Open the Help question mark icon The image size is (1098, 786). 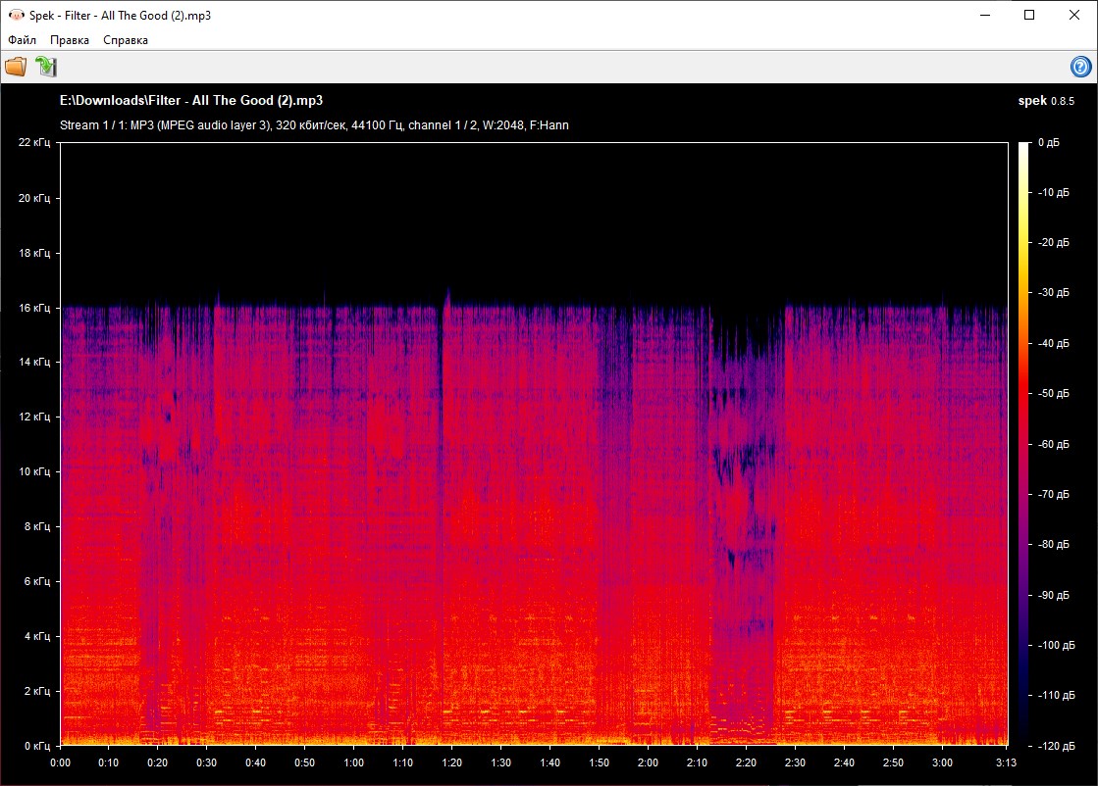[x=1080, y=67]
